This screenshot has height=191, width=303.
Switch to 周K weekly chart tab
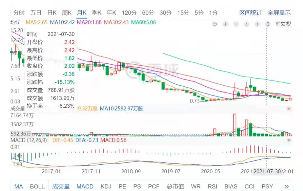67,13
